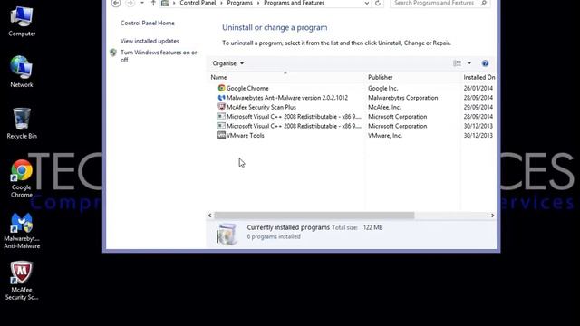580x326 pixels.
Task: Select the Google Chrome desktop shortcut
Action: [22, 178]
